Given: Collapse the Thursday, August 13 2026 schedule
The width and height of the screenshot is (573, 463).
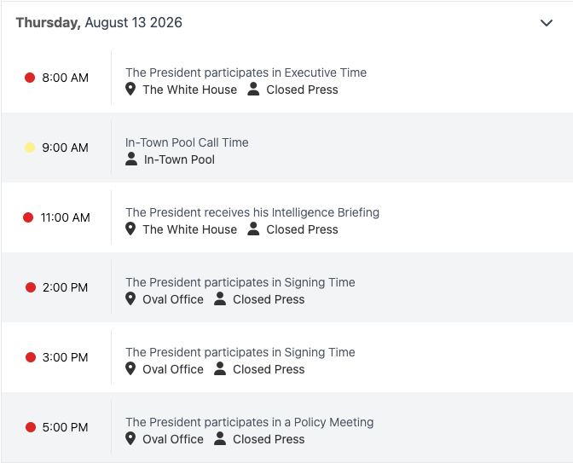Looking at the screenshot, I should click(547, 23).
